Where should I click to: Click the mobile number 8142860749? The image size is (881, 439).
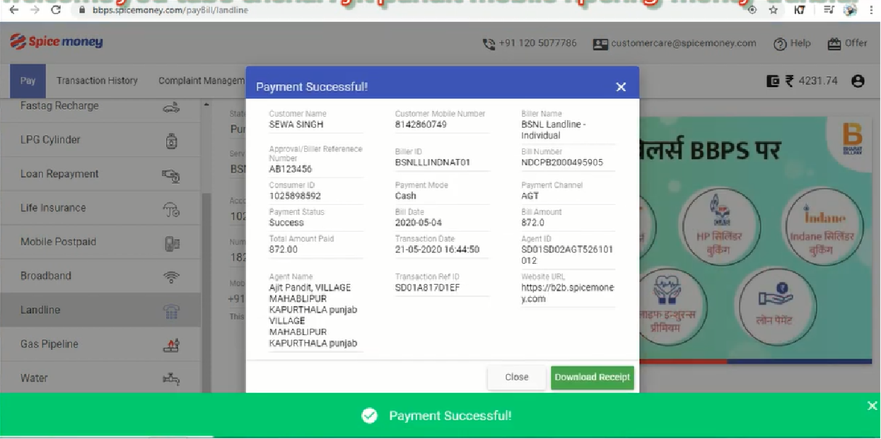tap(421, 124)
